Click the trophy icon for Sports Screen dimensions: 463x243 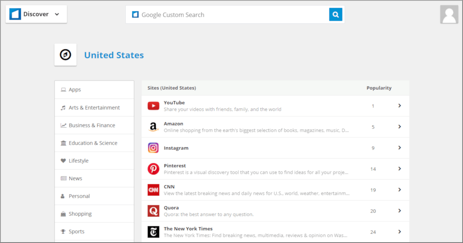(x=63, y=231)
